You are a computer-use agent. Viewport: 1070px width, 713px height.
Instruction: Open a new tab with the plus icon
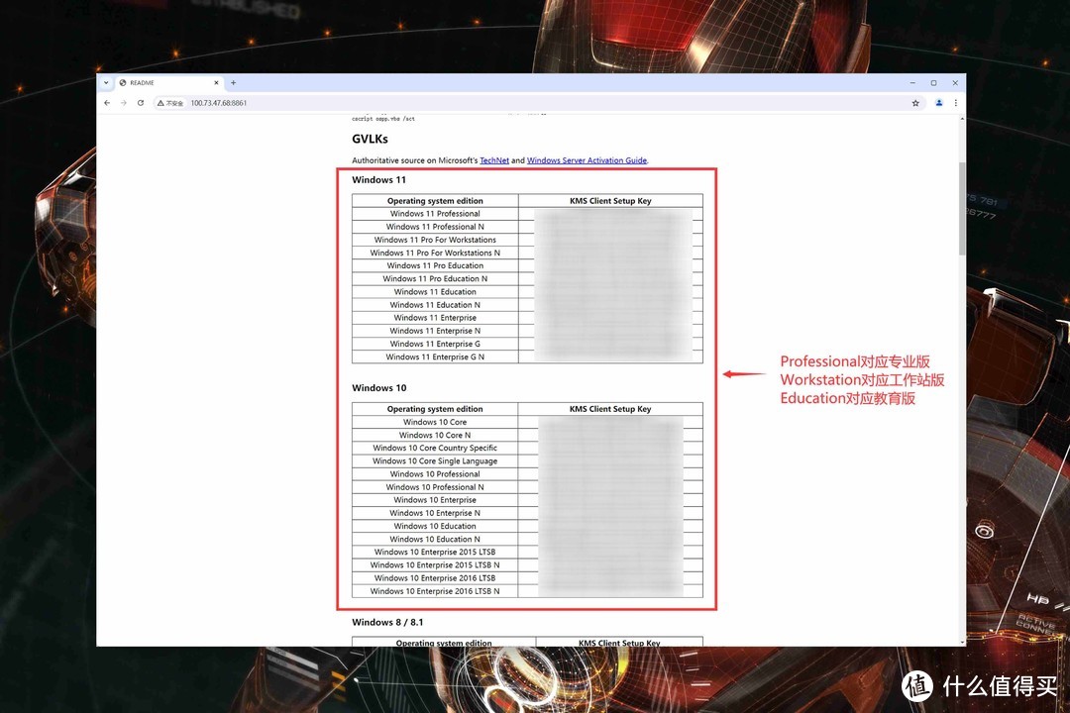(234, 82)
